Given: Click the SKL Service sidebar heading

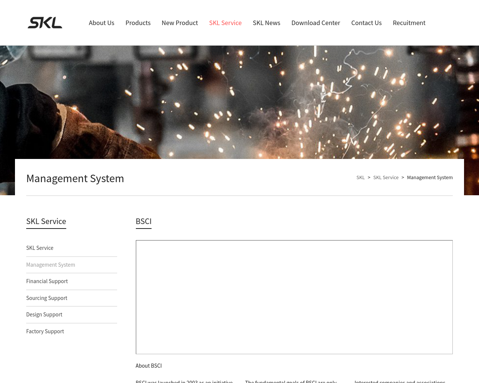Looking at the screenshot, I should 46,221.
